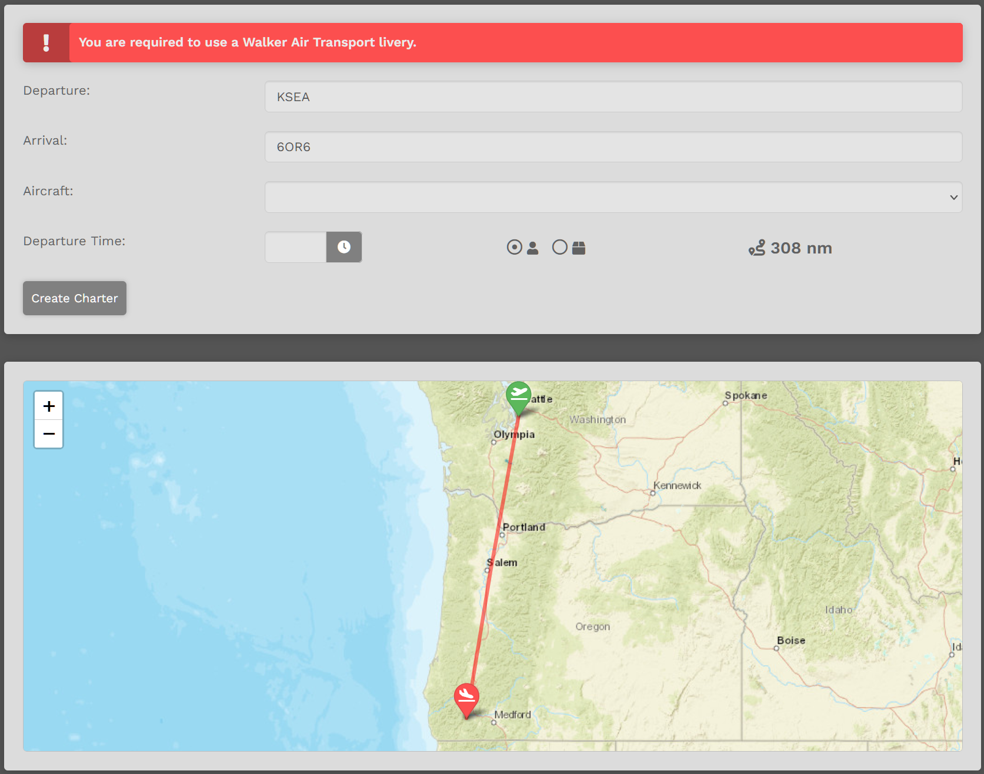This screenshot has height=774, width=984.
Task: Click the Arrival 6OR6 input field
Action: [613, 146]
